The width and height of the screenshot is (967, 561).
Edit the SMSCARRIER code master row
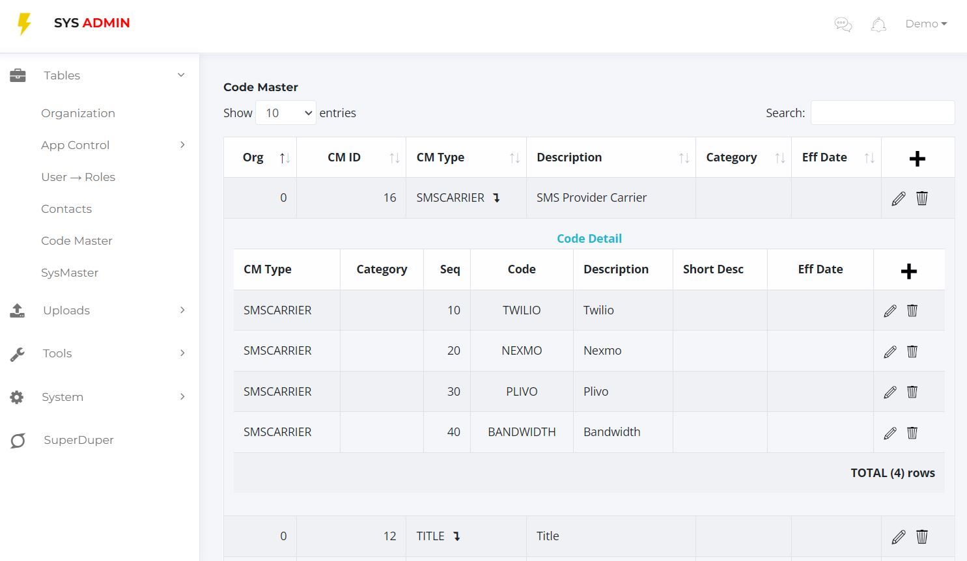(x=899, y=198)
